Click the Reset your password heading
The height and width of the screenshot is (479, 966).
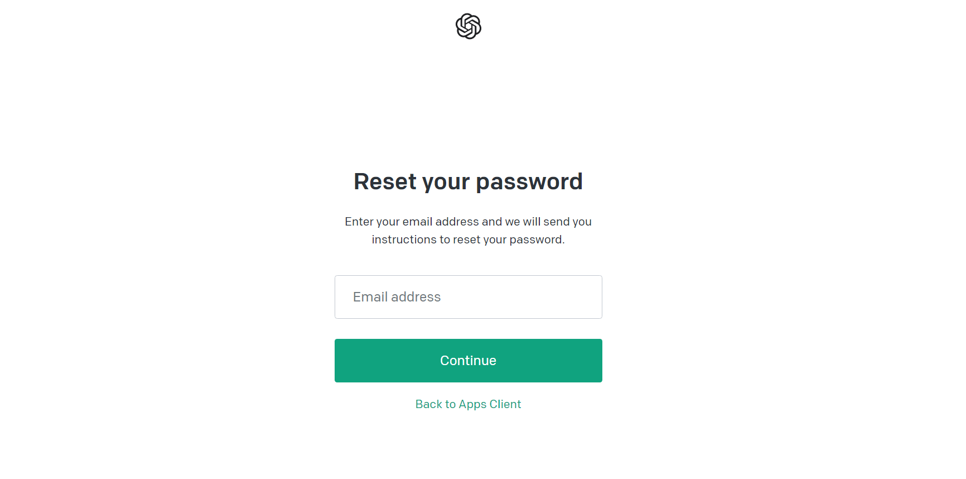[x=468, y=182]
